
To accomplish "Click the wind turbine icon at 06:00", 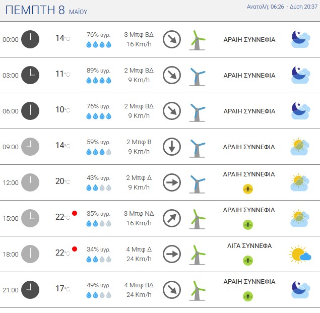I will pos(197,113).
